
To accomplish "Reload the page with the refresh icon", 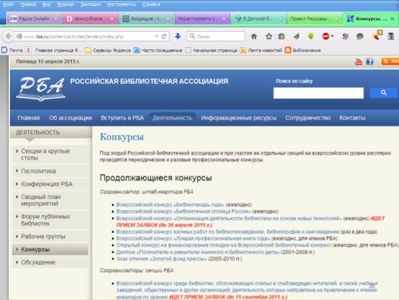I will tap(164, 36).
